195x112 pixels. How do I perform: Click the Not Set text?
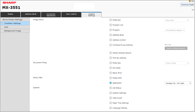coord(168,45)
